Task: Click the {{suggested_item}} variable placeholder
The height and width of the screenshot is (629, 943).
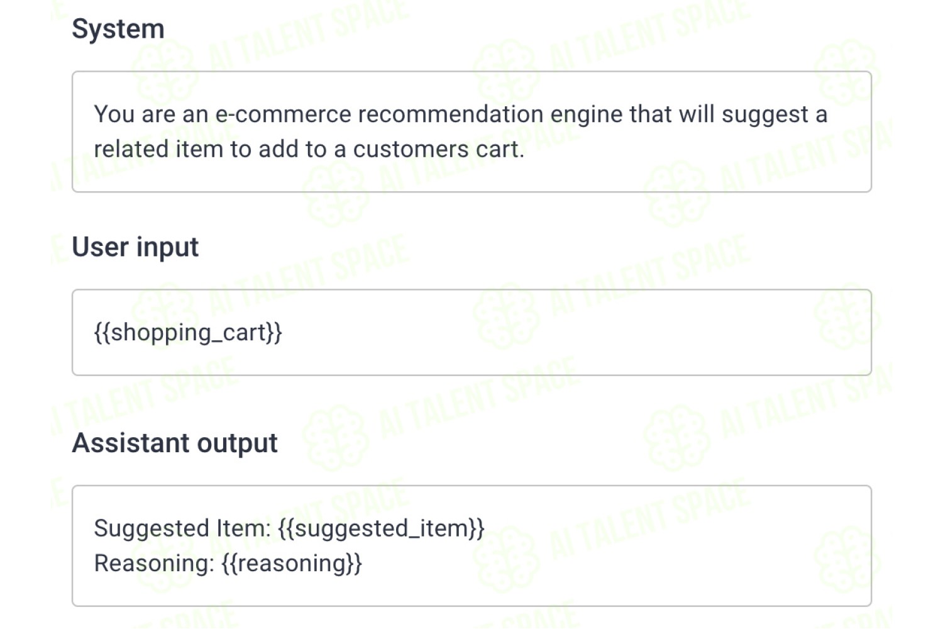Action: [381, 528]
